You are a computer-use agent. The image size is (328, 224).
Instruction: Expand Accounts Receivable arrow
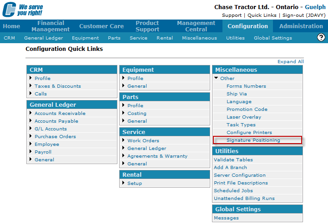point(30,113)
